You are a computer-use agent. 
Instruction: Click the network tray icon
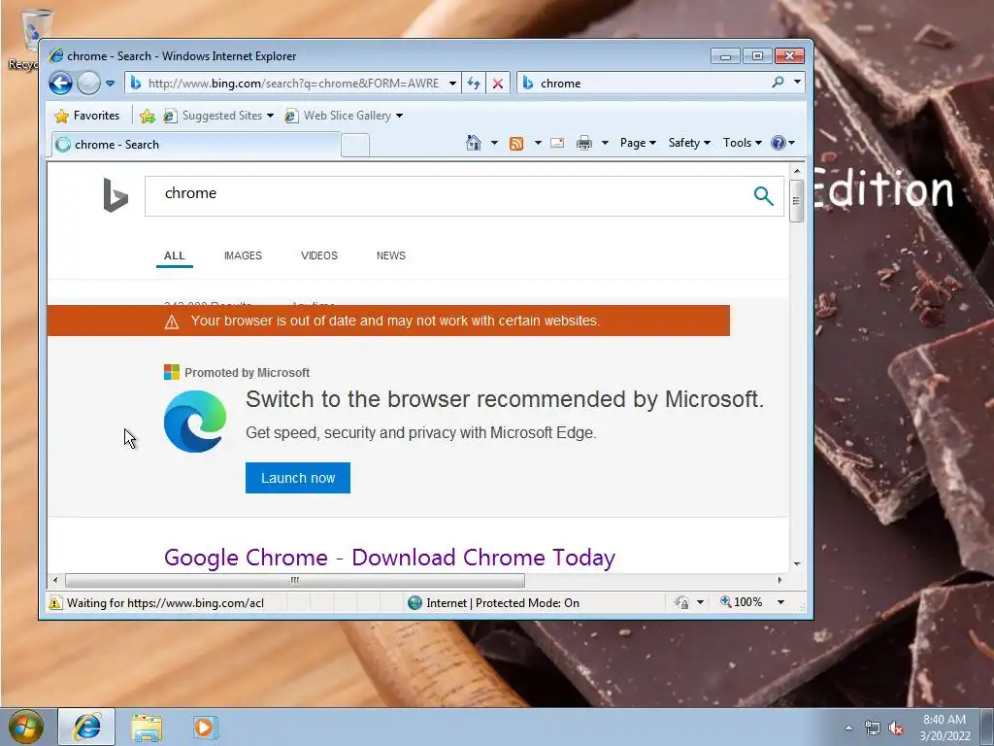pos(873,729)
